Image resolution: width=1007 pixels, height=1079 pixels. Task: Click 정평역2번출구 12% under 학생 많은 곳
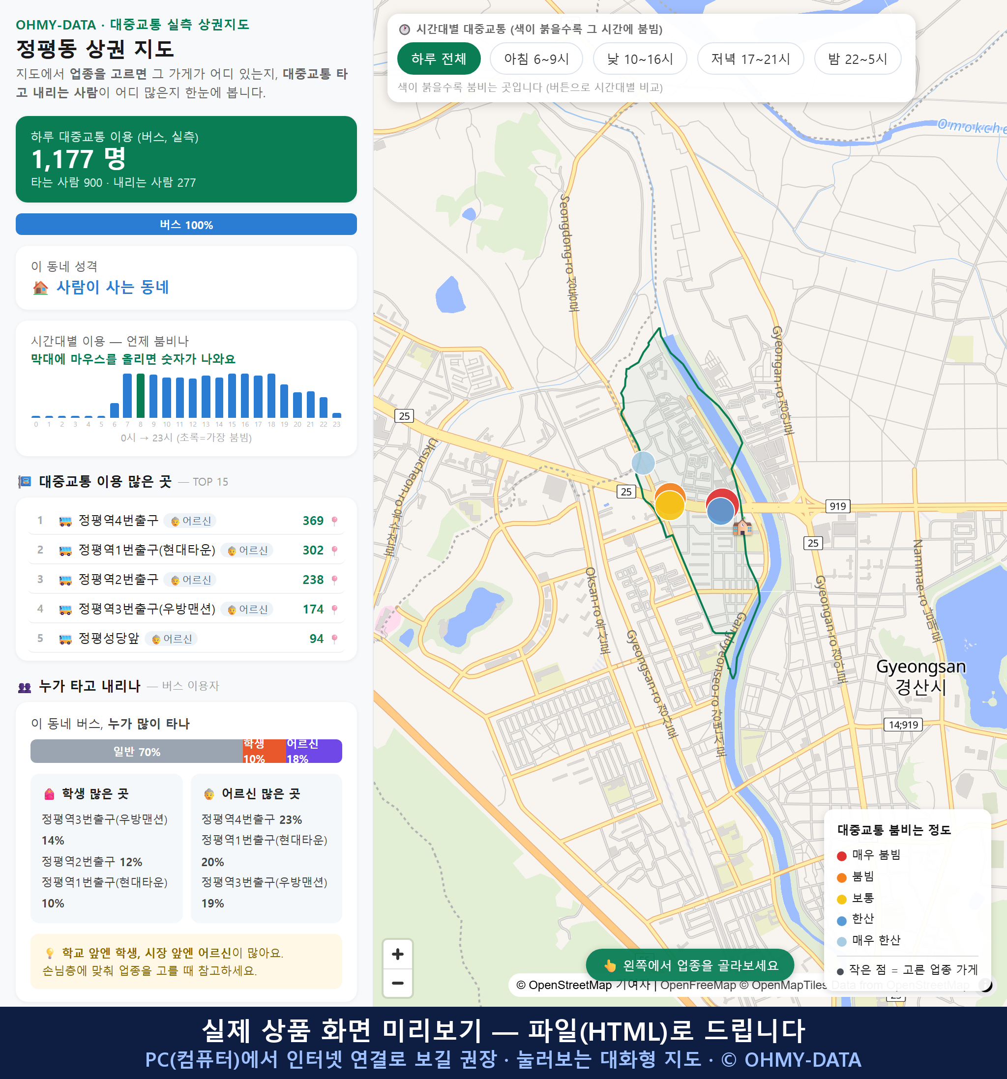(x=92, y=861)
